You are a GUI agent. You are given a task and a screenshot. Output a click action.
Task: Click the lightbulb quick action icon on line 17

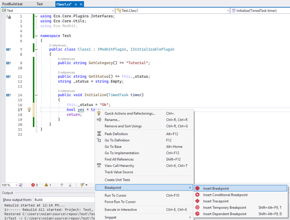29,110
